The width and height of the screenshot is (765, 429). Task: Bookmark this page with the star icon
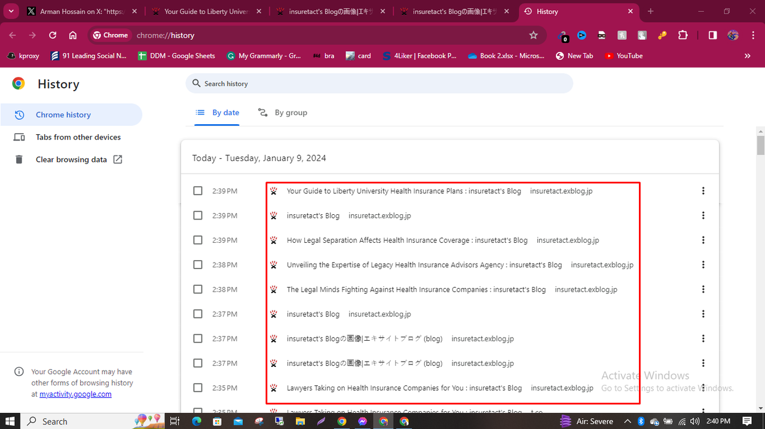[x=534, y=35]
